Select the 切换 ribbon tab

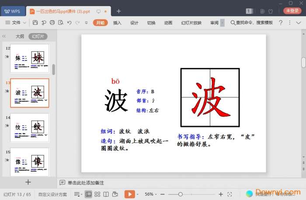(x=151, y=23)
